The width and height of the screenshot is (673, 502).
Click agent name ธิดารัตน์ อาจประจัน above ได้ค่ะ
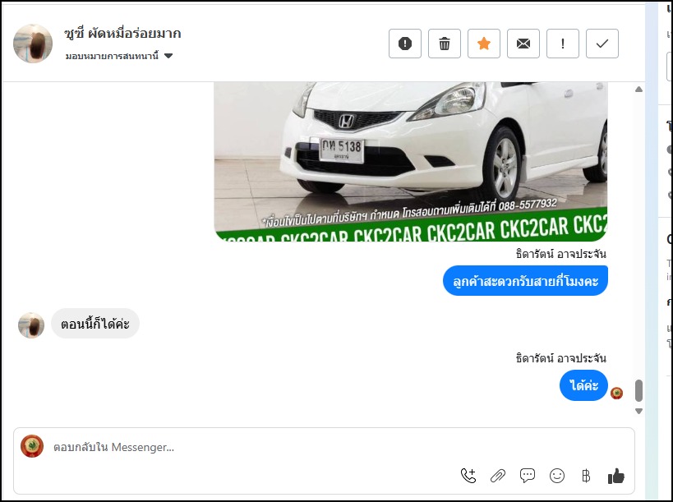point(561,358)
